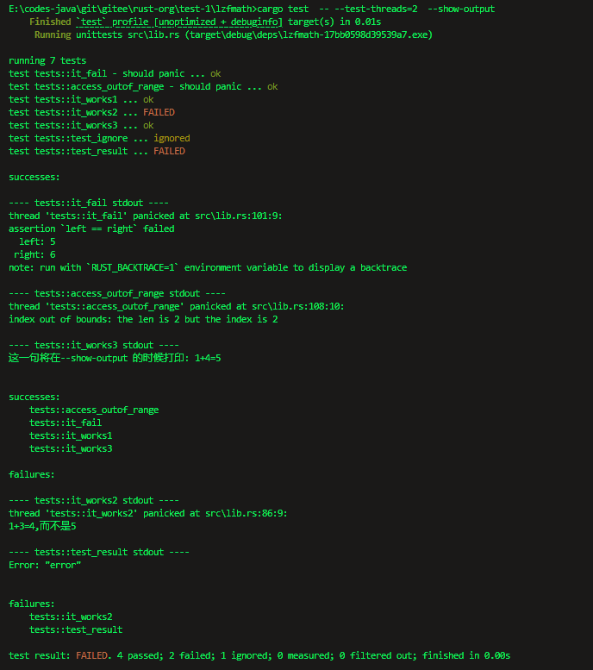Click the "running 7 tests" line

[x=47, y=60]
